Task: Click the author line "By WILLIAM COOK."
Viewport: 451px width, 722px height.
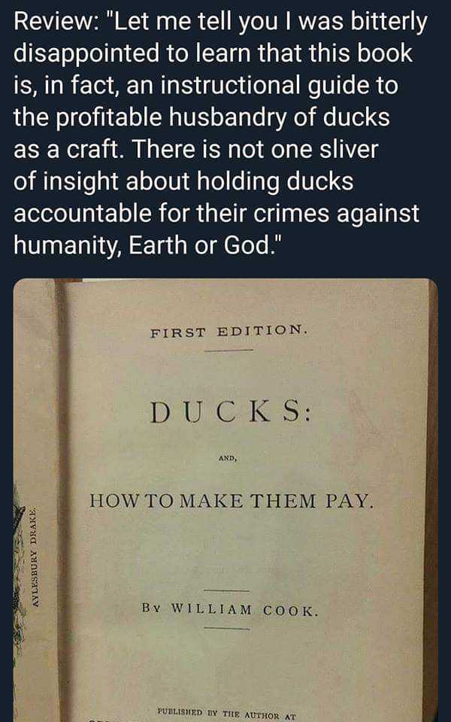Action: coord(230,610)
